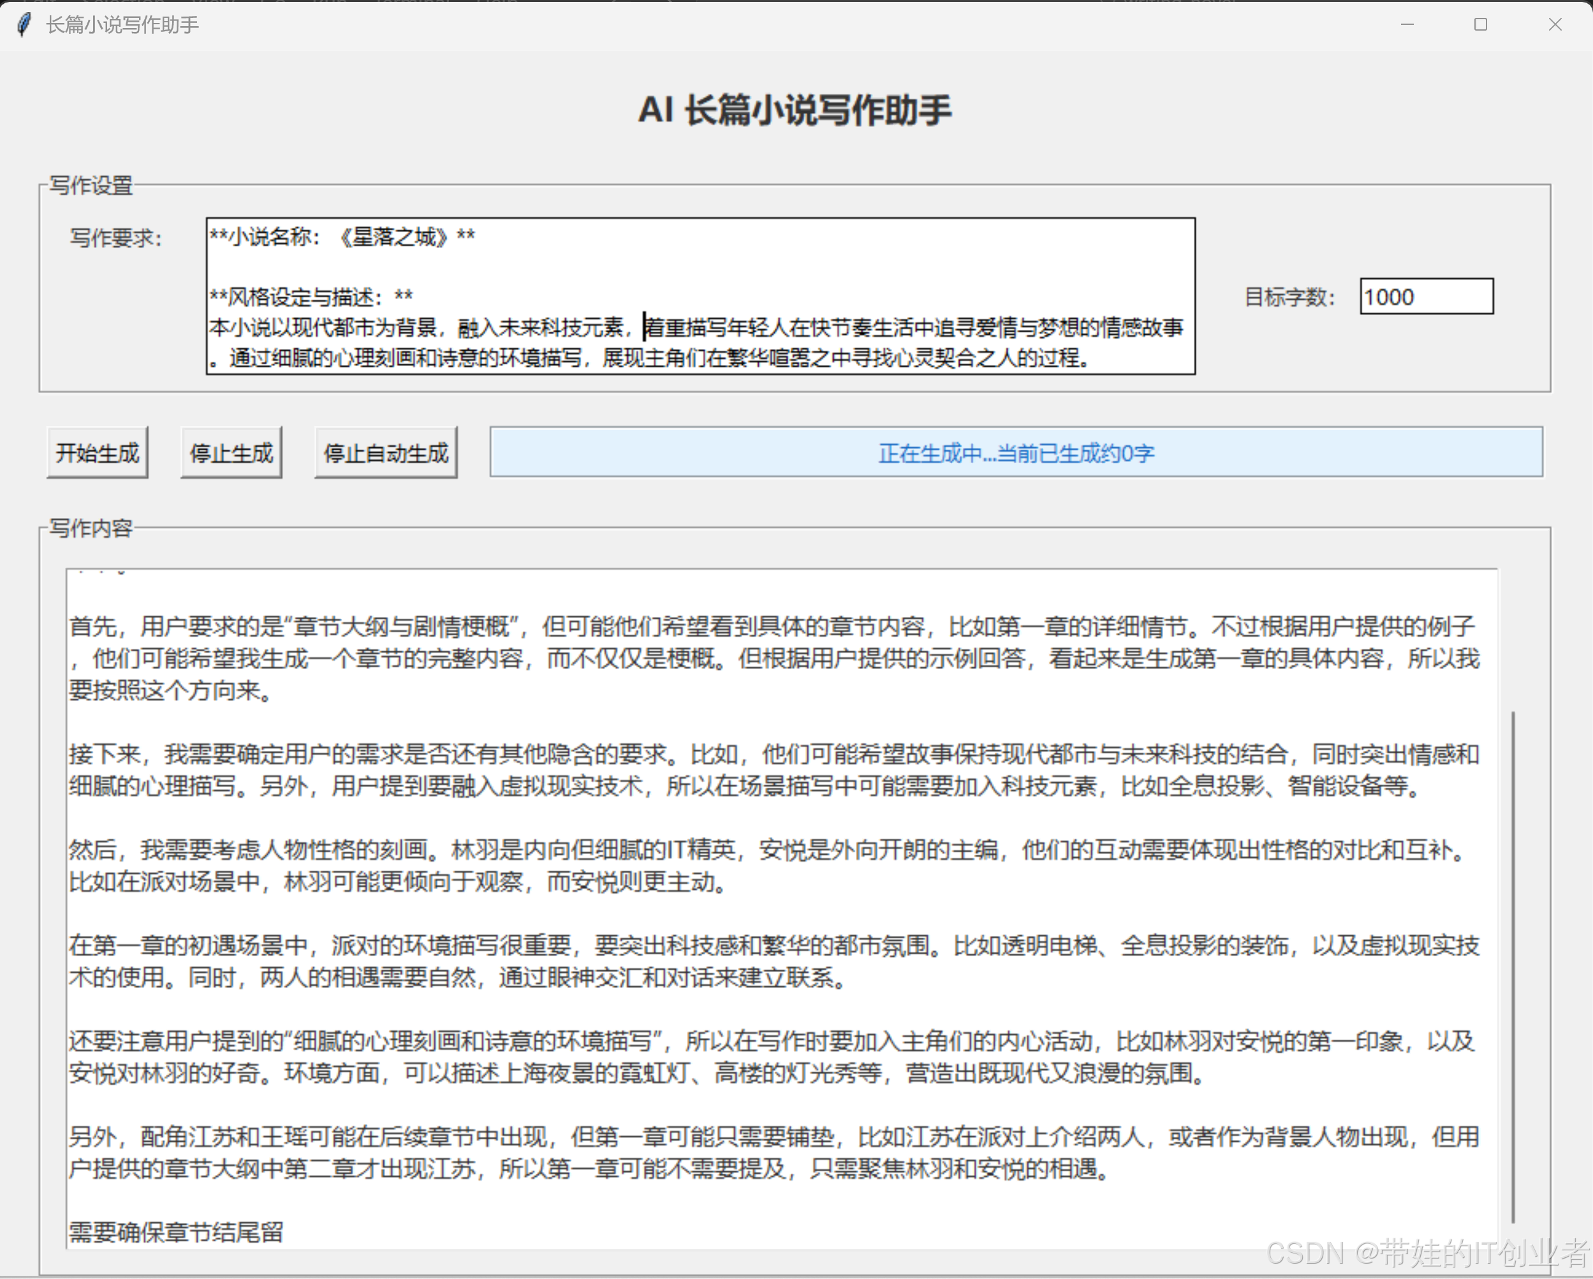Viewport: 1593px width, 1279px height.
Task: Maximize the writing assistant window
Action: [1480, 24]
